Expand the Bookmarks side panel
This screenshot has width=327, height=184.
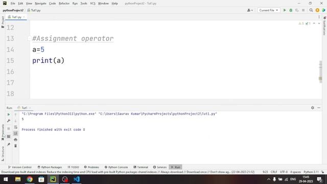coord(3,132)
